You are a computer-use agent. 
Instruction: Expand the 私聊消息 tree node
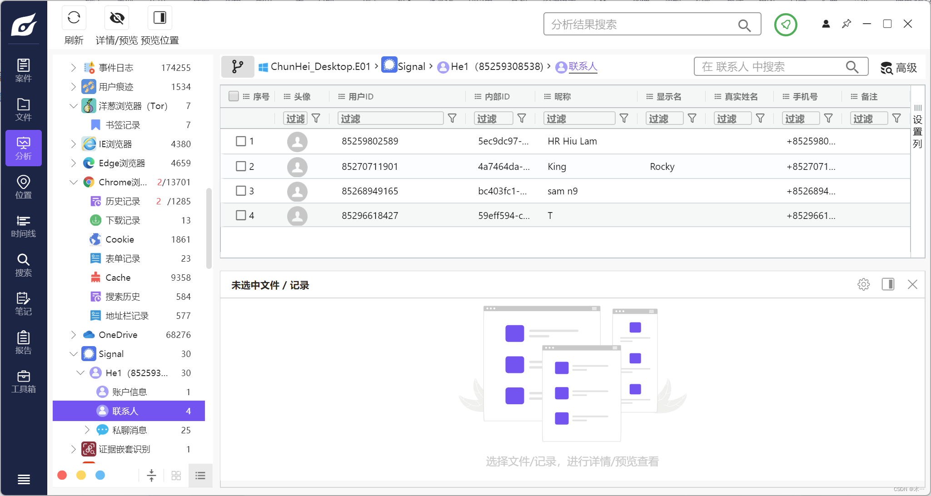(87, 430)
